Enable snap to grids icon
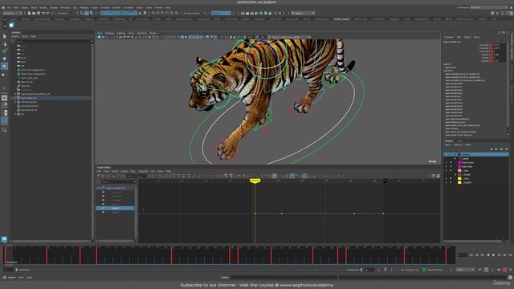 (x=153, y=13)
